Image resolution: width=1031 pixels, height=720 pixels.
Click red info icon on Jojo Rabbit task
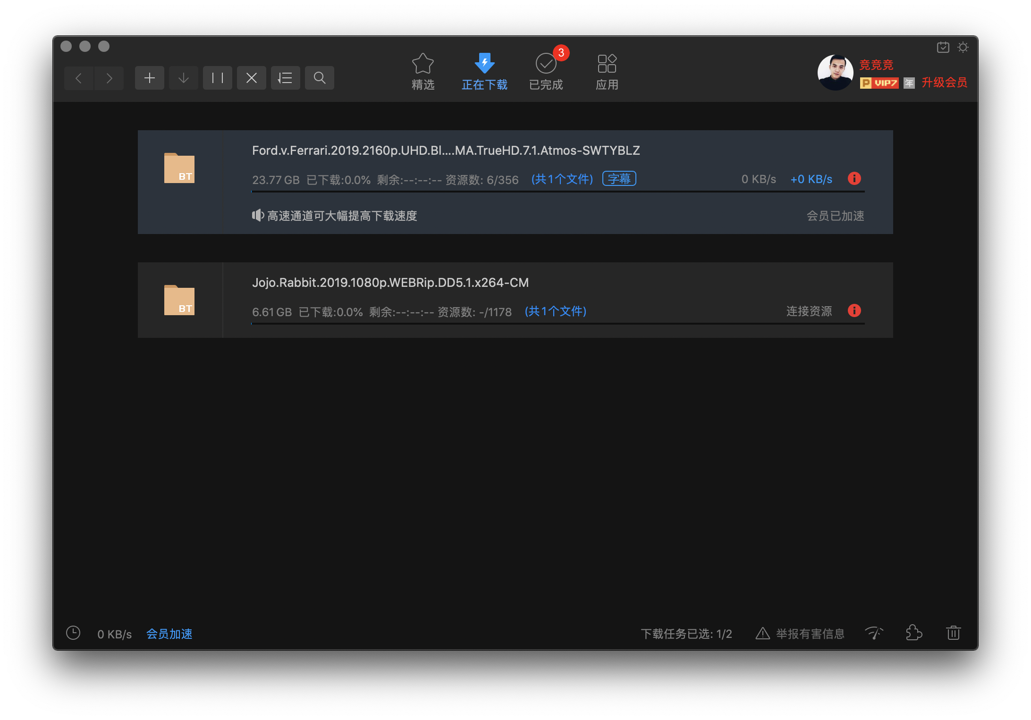(x=854, y=310)
